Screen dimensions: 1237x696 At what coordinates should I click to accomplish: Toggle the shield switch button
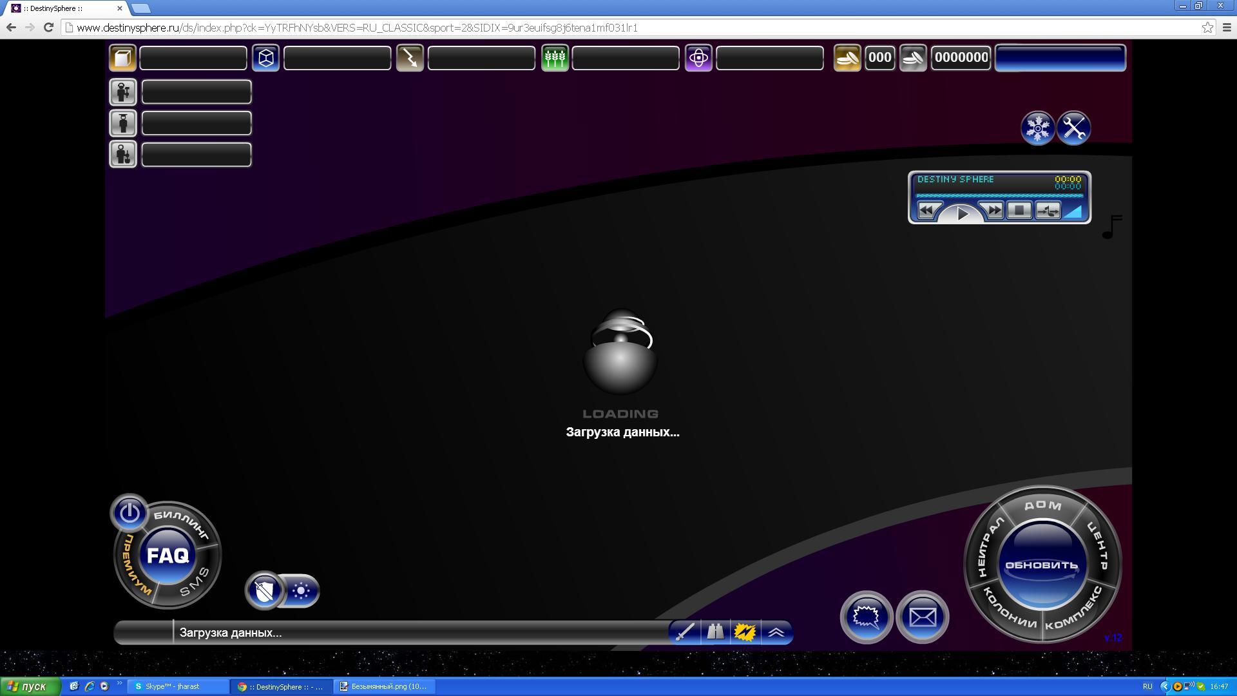[265, 590]
